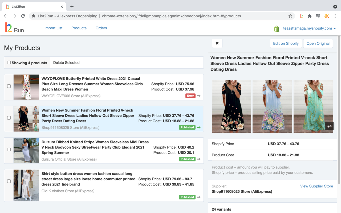Open View Supplier Store link
The image size is (341, 213).
point(316,186)
